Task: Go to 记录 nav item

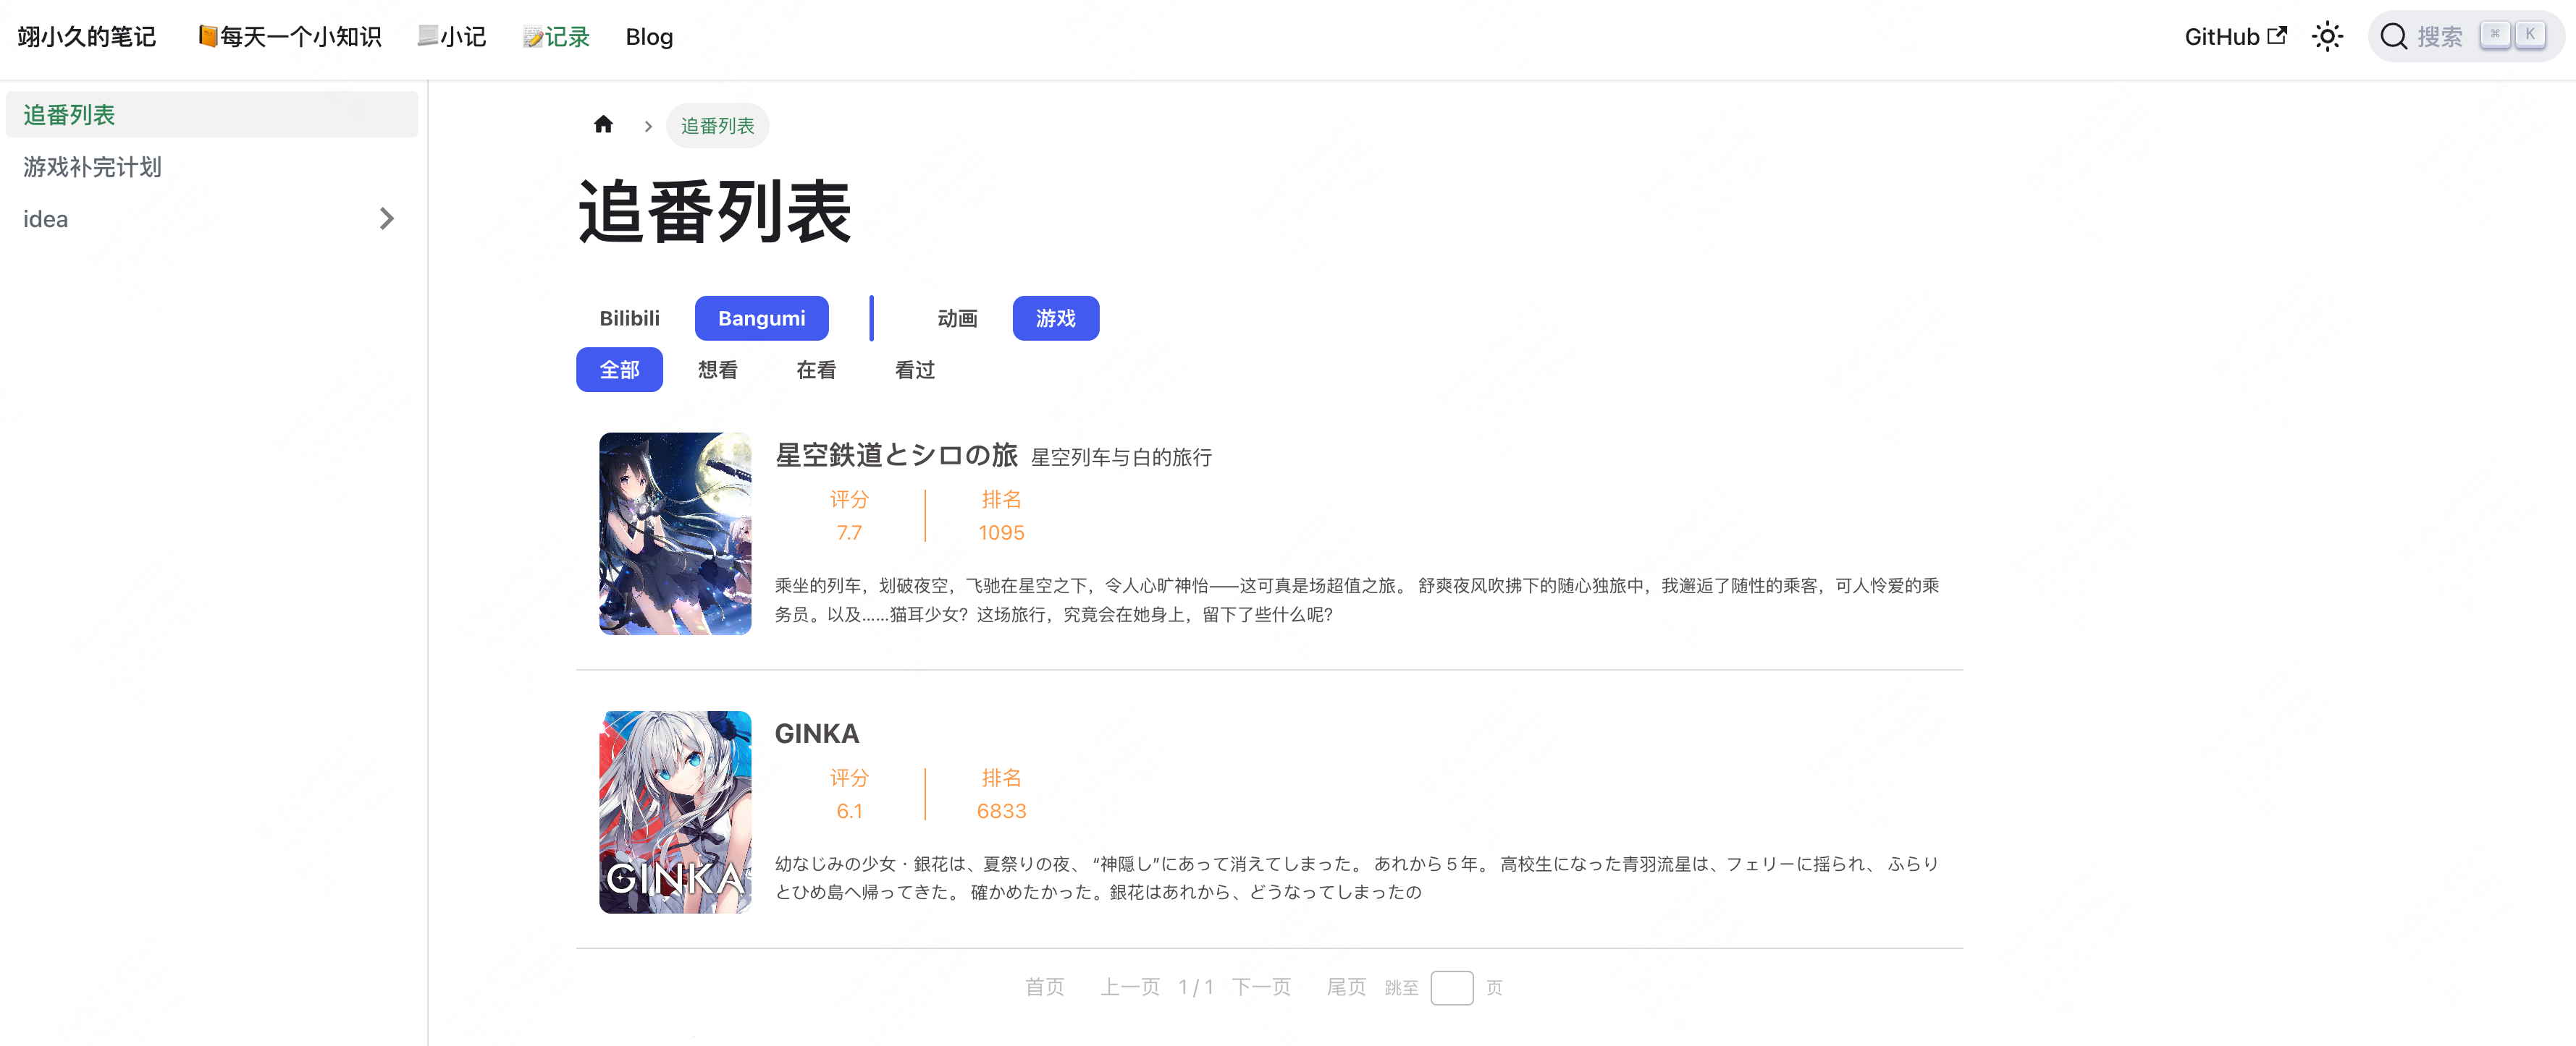Action: [556, 37]
